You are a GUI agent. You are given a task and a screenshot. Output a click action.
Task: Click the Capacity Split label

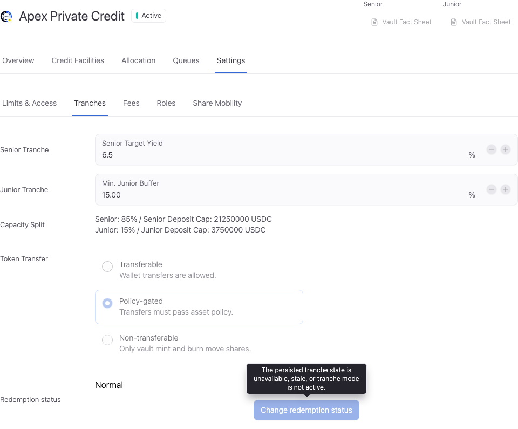[22, 224]
